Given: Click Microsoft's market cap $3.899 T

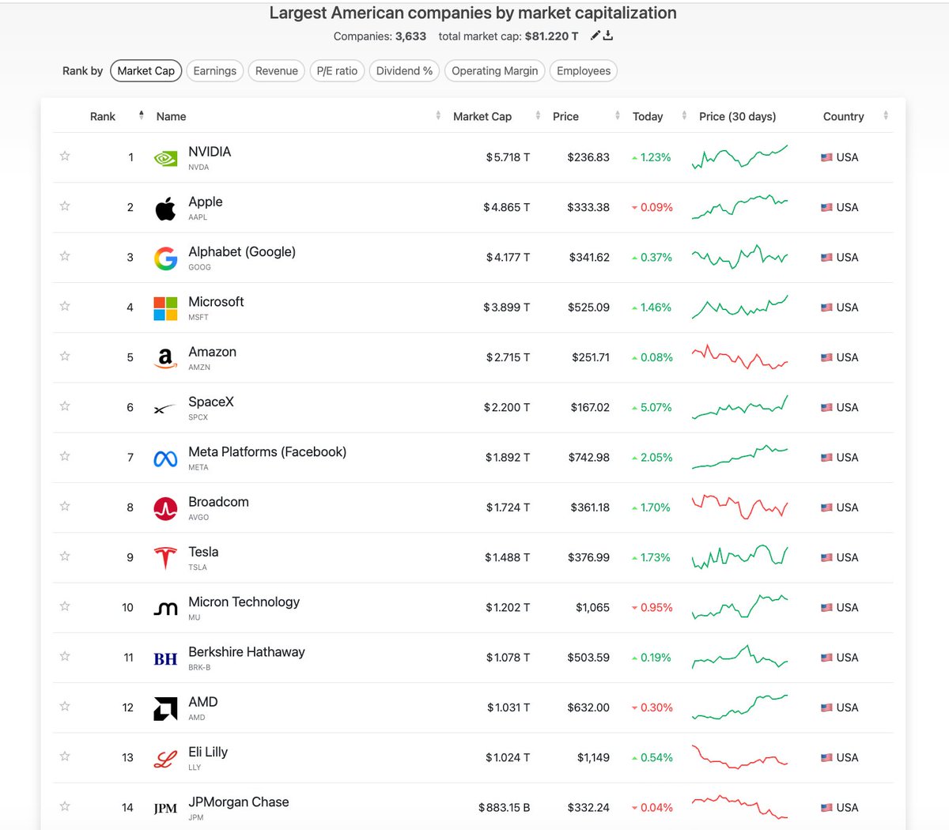Looking at the screenshot, I should [506, 307].
